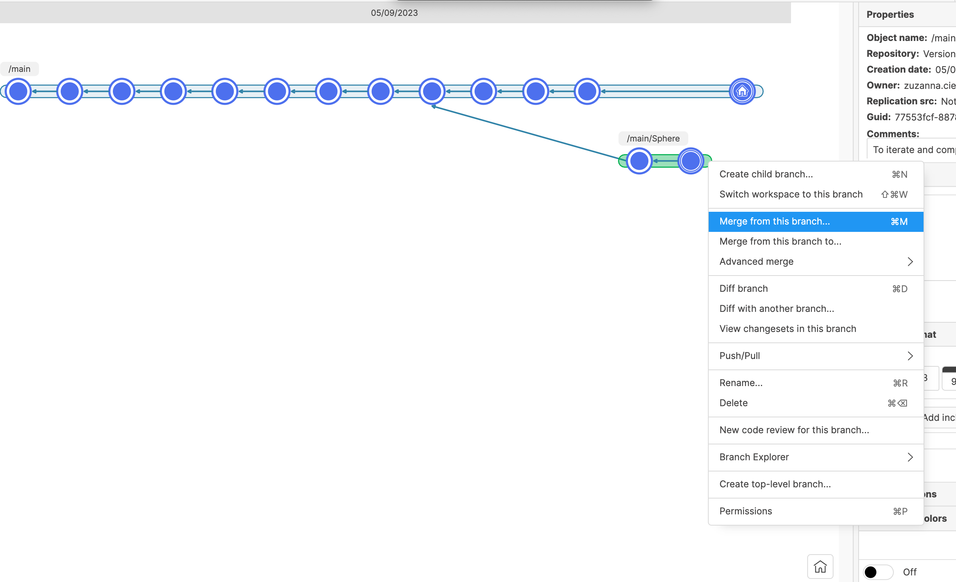This screenshot has height=582, width=956.
Task: Click the /main/Sphere branch label
Action: (x=653, y=138)
